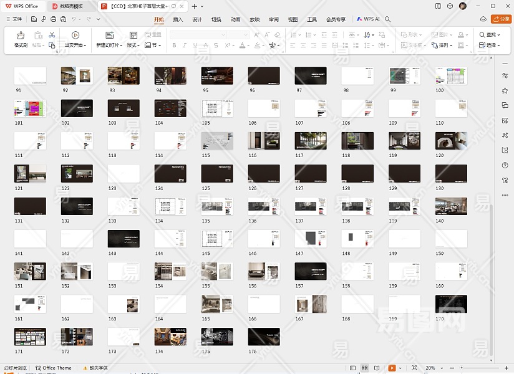
Task: Click the New Slide (新建幻灯片) icon
Action: pos(109,36)
